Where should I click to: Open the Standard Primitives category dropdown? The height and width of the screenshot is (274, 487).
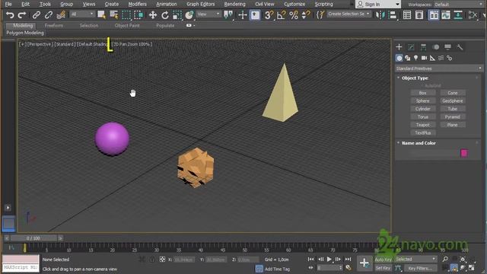438,68
